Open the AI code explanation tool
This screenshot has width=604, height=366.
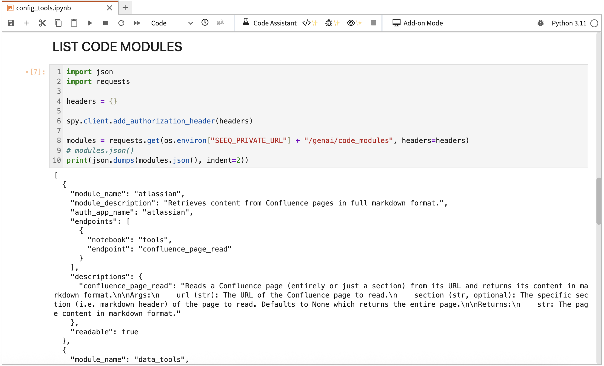354,23
